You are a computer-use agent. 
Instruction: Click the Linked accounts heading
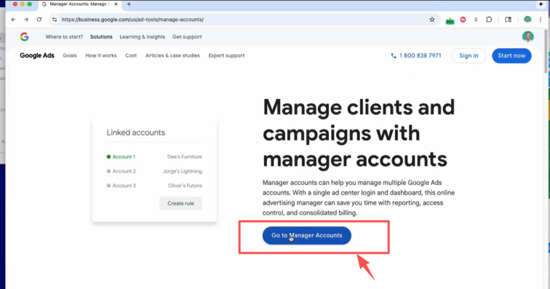point(136,132)
